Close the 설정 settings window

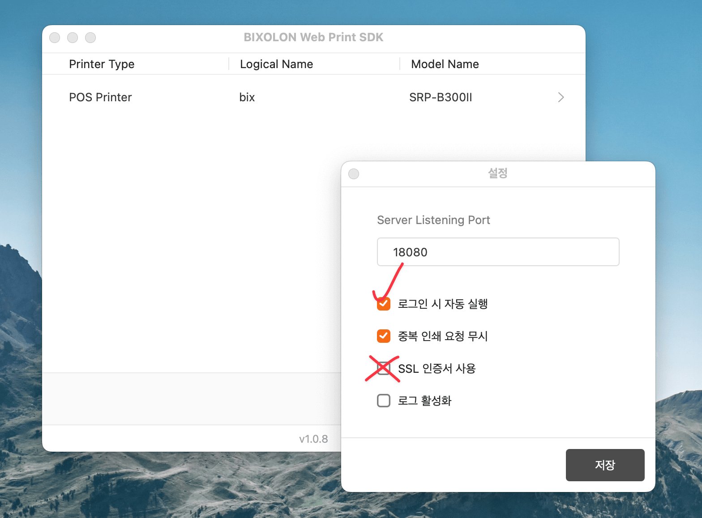tap(354, 174)
